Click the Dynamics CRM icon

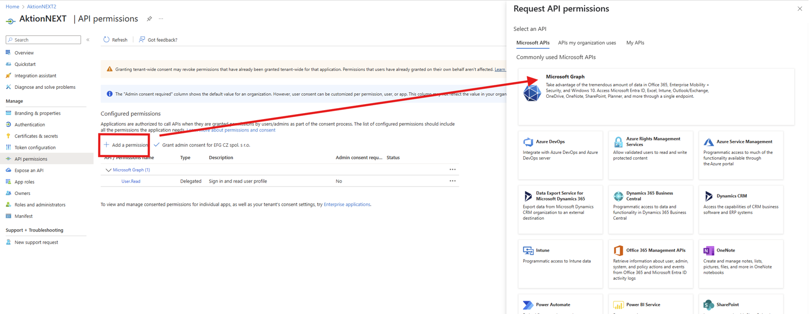(709, 196)
